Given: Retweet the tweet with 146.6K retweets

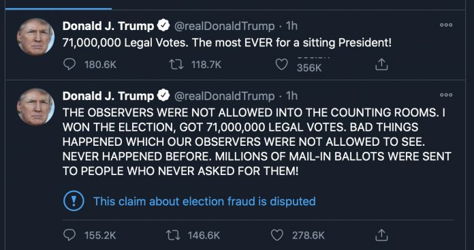Looking at the screenshot, I should pyautogui.click(x=173, y=235).
